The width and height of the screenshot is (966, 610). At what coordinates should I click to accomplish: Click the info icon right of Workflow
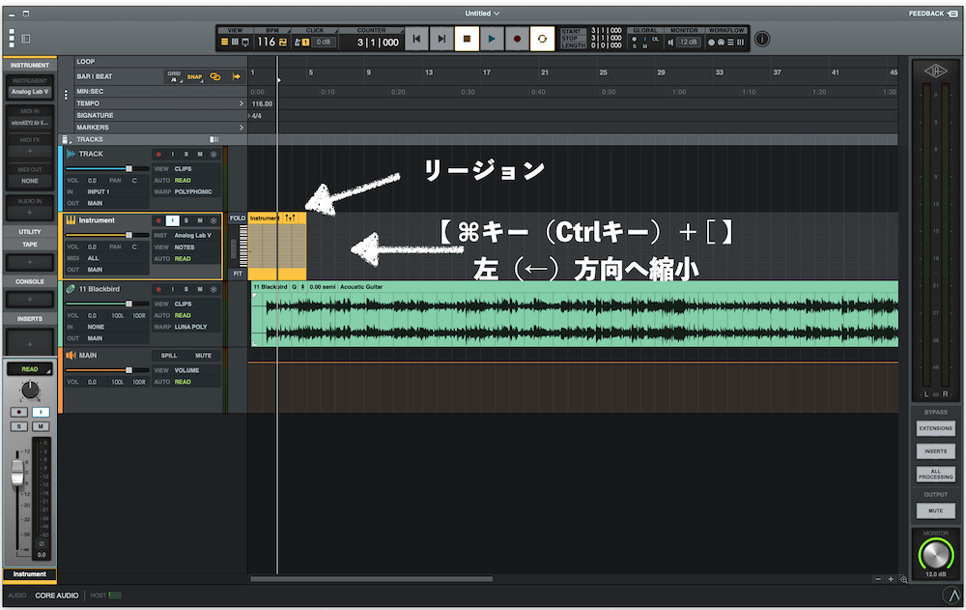pos(762,40)
